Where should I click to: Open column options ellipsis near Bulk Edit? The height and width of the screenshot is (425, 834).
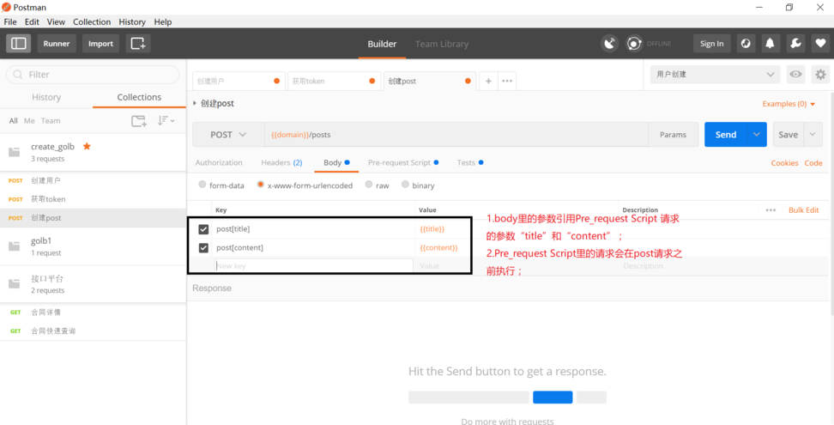point(771,210)
